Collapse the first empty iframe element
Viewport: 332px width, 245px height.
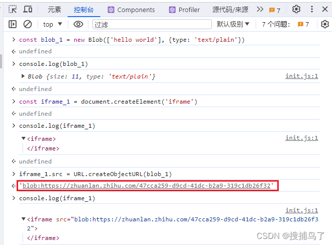coord(24,138)
